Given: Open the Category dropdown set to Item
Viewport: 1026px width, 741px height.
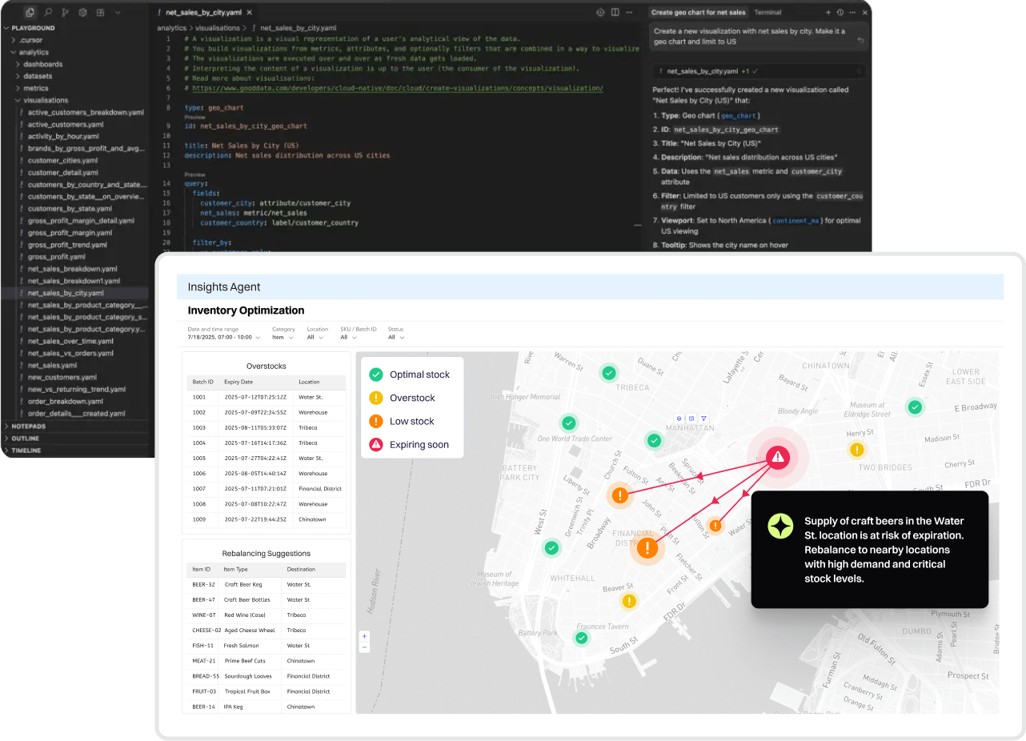Looking at the screenshot, I should (283, 337).
